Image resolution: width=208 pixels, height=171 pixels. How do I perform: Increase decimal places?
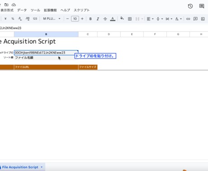pyautogui.click(x=28, y=19)
